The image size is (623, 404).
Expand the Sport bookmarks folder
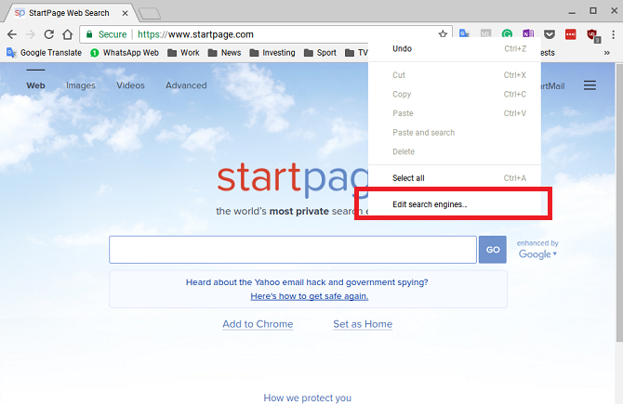320,53
